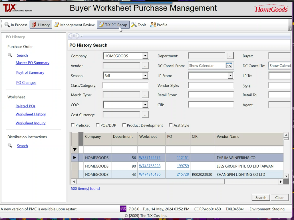
Task: Expand the Season dropdown
Action: 145,76
